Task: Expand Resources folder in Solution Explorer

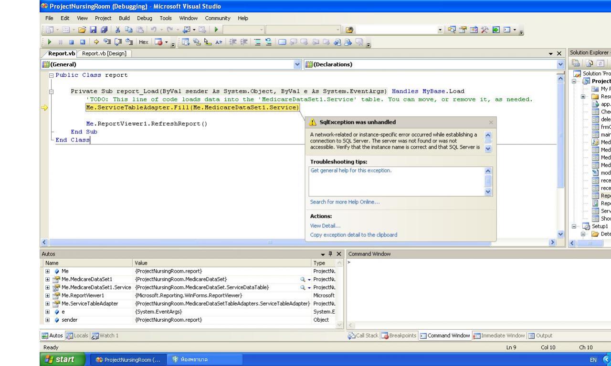Action: (583, 96)
